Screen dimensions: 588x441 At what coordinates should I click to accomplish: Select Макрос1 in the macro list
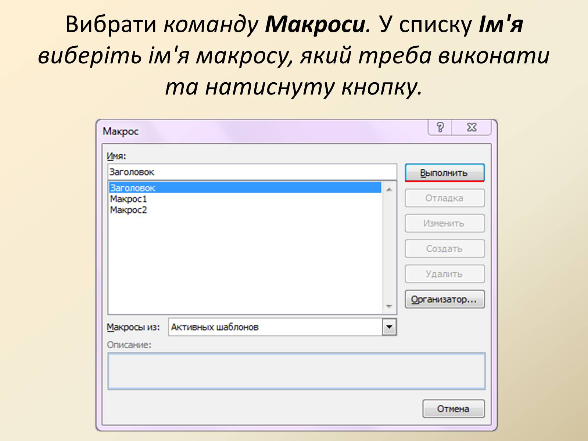click(x=129, y=199)
